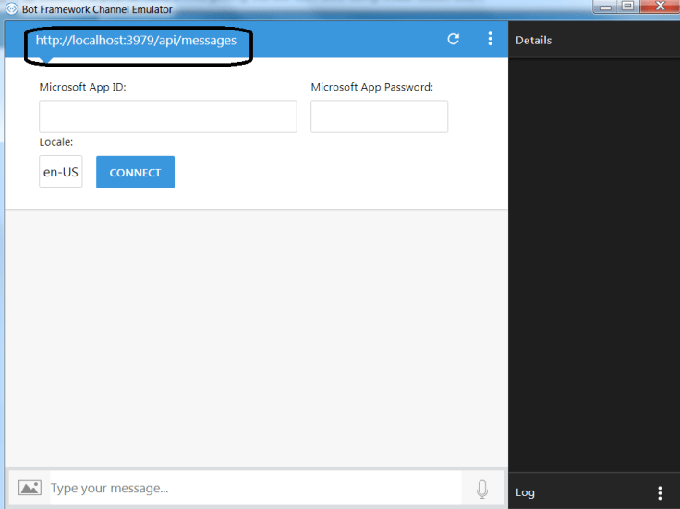The width and height of the screenshot is (680, 509).
Task: Open the three-dot settings menu in blue header
Action: pos(491,39)
